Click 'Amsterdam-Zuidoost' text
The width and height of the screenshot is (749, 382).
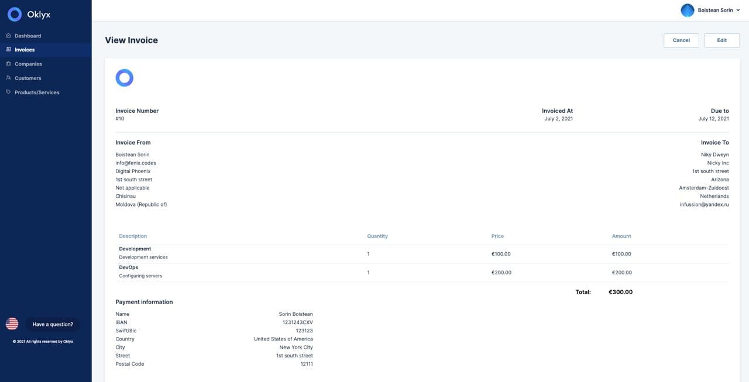[704, 188]
